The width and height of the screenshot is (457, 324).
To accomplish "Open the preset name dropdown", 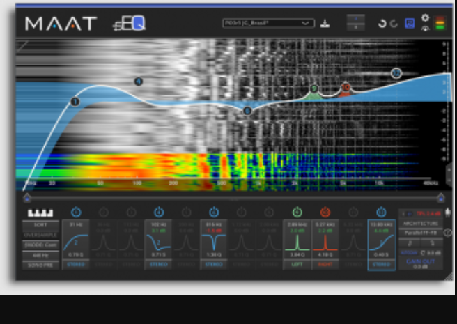I will [268, 23].
